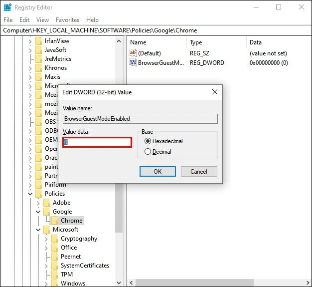312x287 pixels.
Task: Click the REG_DWORD type cell
Action: pos(207,63)
